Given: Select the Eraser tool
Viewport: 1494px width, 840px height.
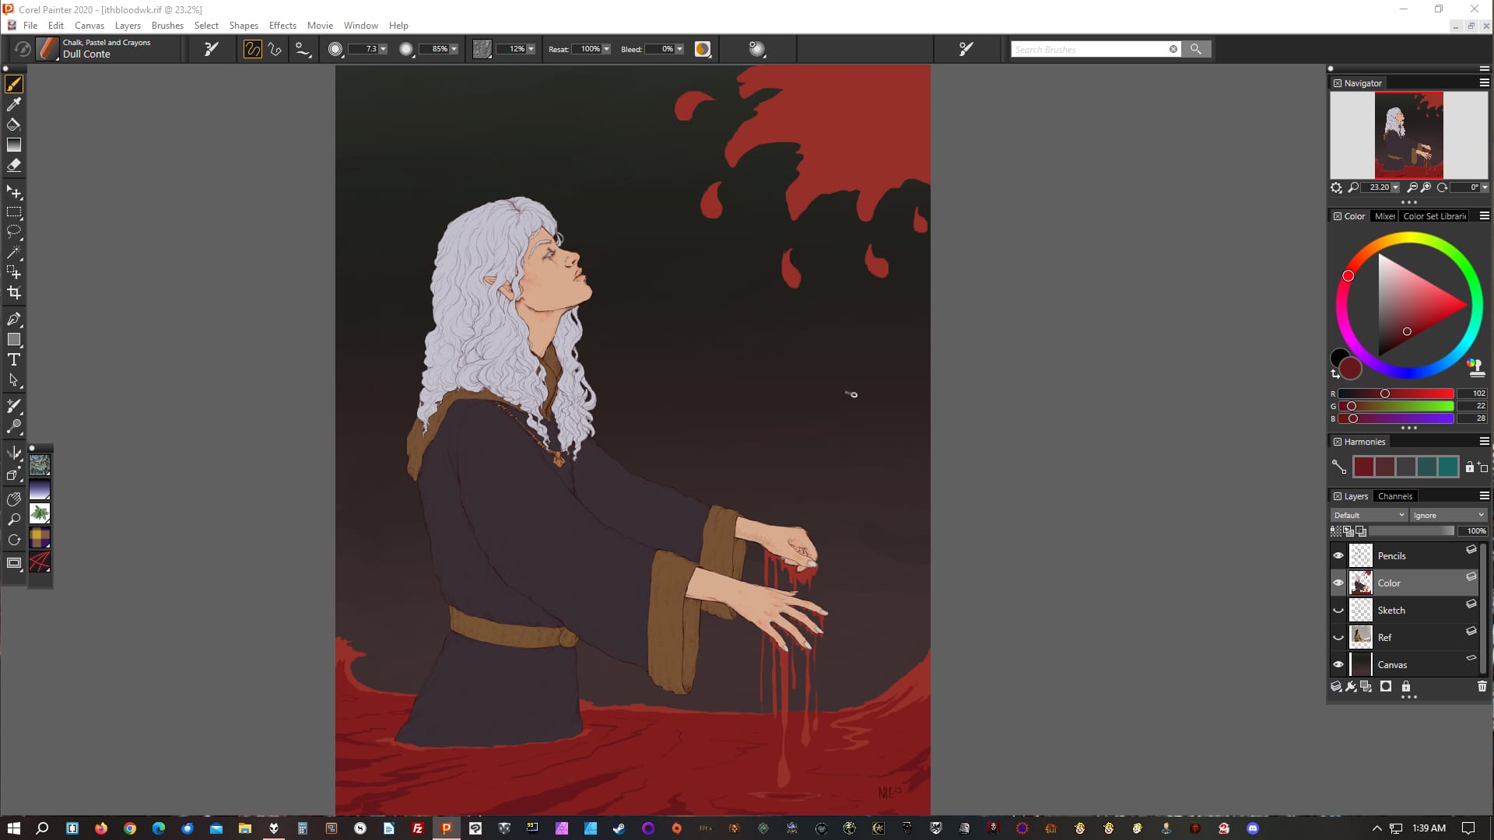Looking at the screenshot, I should 14,165.
